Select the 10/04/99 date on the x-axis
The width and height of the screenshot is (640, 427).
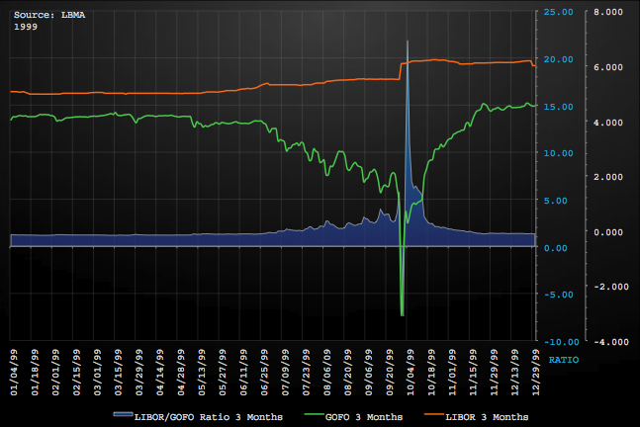(410, 372)
